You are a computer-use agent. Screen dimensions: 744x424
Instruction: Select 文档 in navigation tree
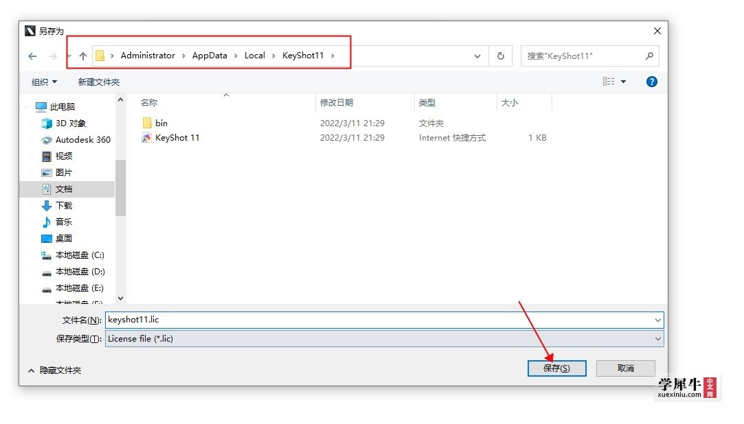(x=64, y=189)
